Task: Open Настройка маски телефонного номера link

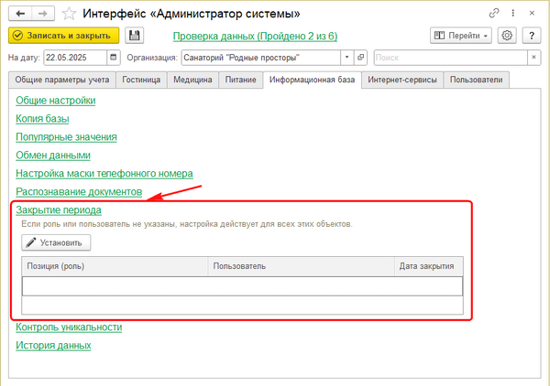Action: [x=104, y=173]
